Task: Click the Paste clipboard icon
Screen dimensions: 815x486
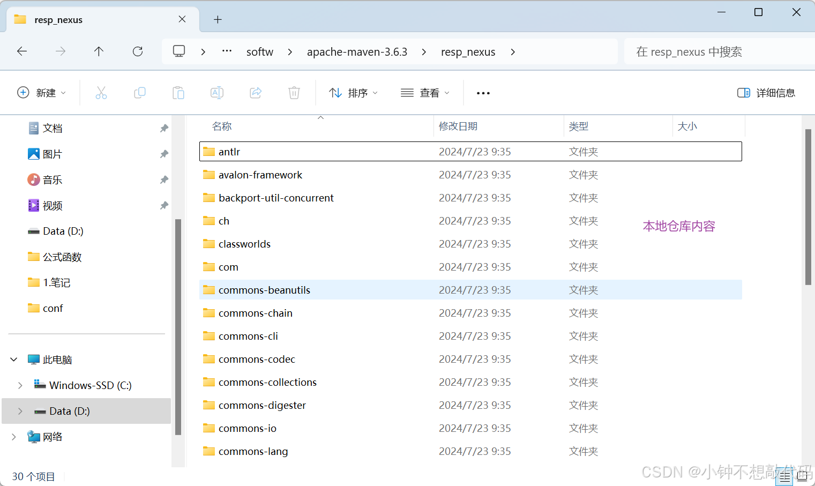Action: (x=178, y=93)
